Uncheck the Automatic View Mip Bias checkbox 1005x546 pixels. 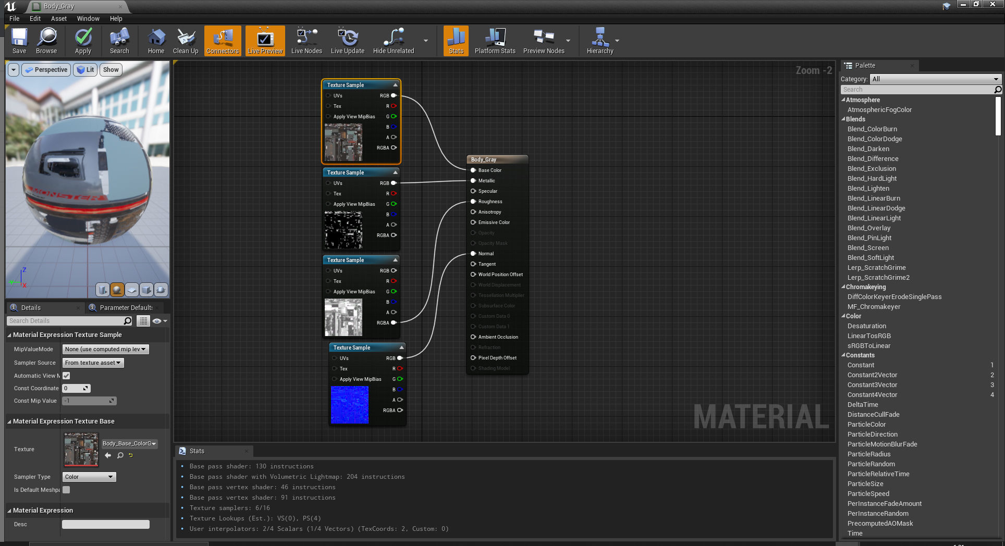point(66,376)
